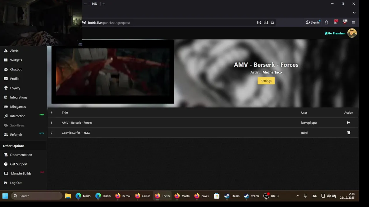
Task: Reset the 80% zoom level
Action: click(x=94, y=4)
